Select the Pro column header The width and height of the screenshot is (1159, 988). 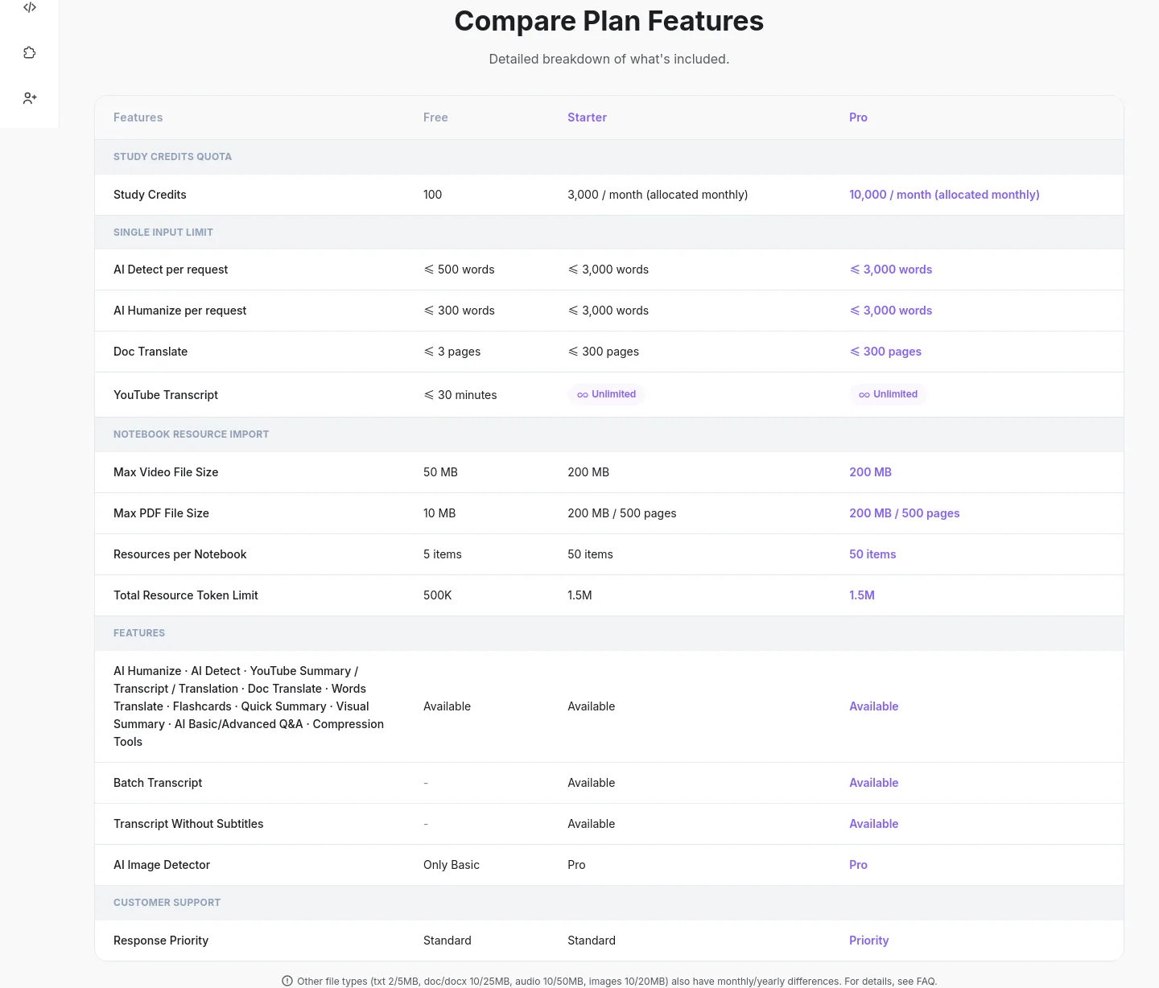[858, 117]
